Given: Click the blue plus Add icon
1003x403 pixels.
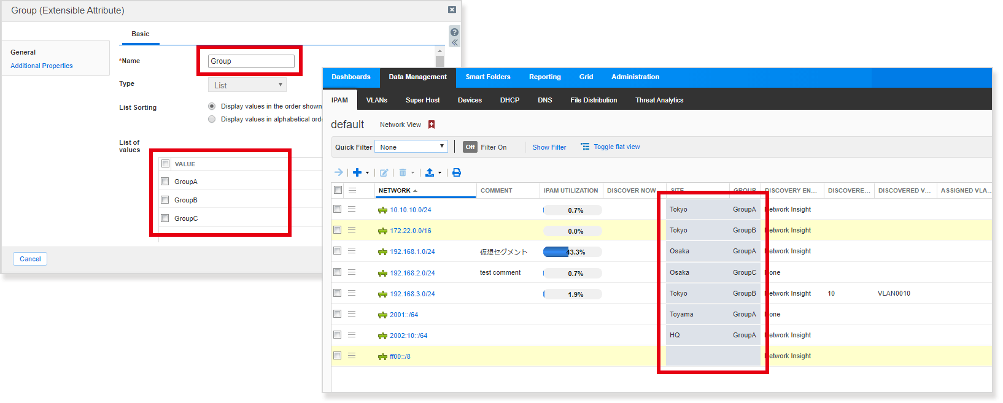Looking at the screenshot, I should click(x=357, y=172).
